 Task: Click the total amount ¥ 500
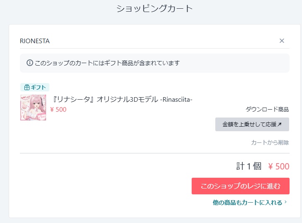(x=279, y=167)
